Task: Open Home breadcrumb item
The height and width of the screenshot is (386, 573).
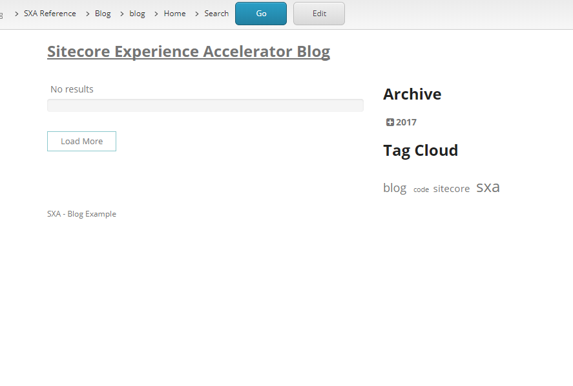Action: click(174, 14)
